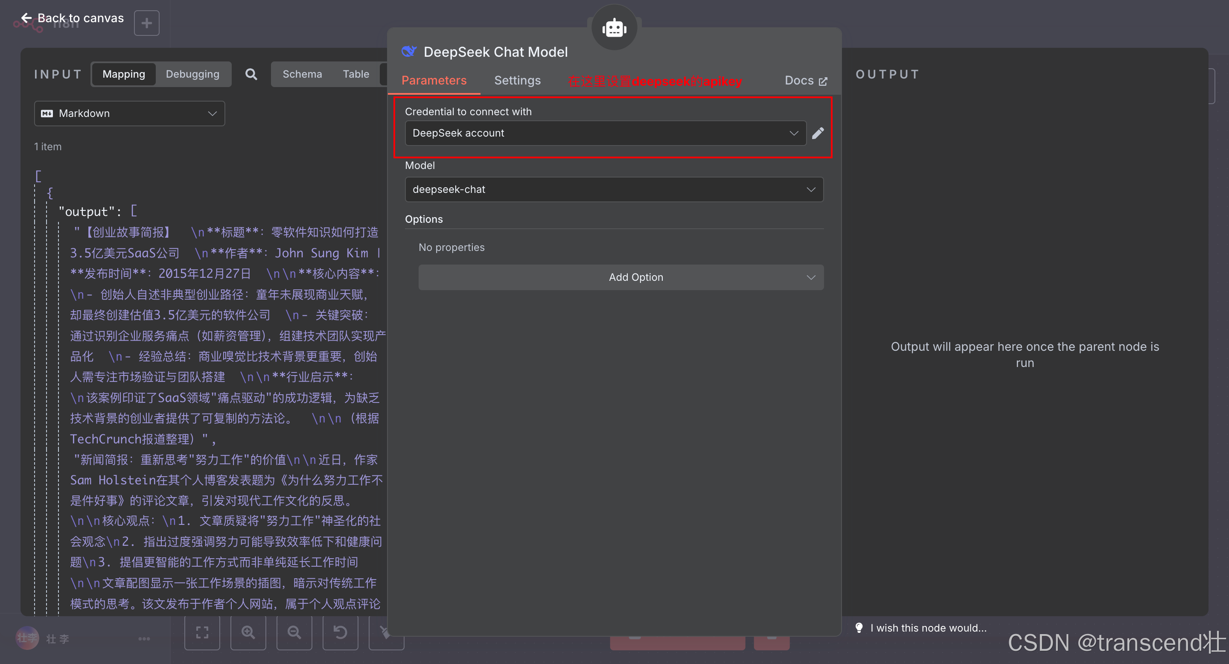Viewport: 1229px width, 664px height.
Task: Click fit-to-view canvas button
Action: click(x=202, y=632)
